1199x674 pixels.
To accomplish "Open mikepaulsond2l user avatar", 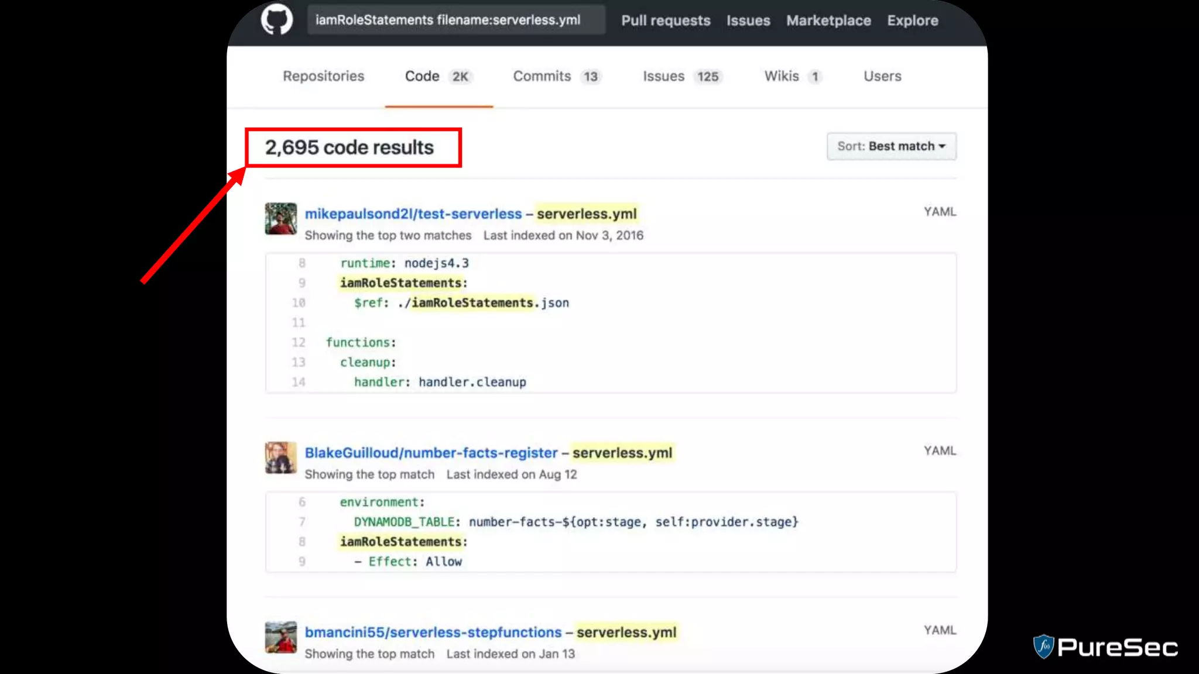I will pos(280,219).
